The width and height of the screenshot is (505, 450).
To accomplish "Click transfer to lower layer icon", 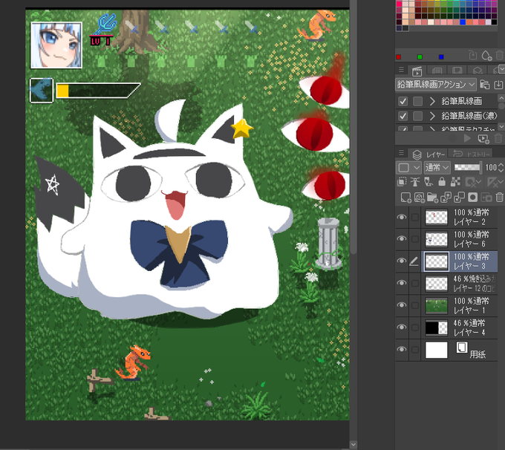I will tap(446, 197).
